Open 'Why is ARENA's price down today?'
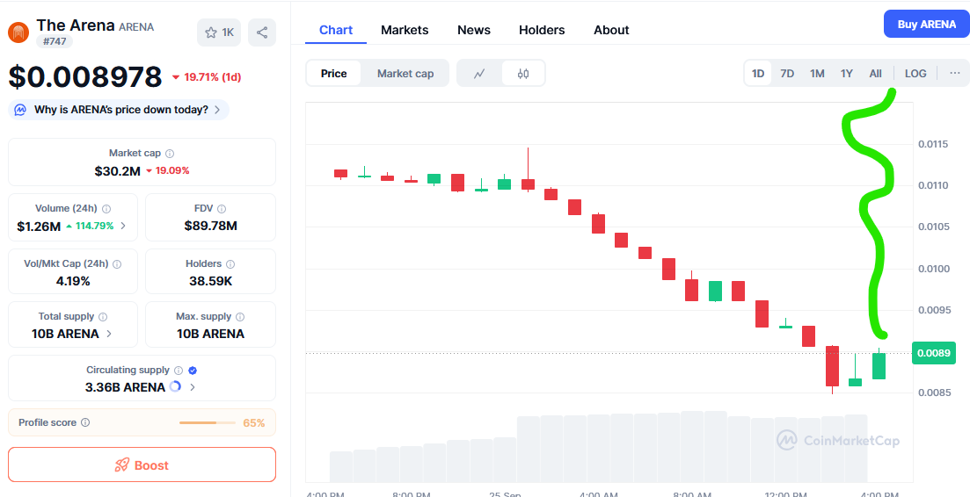Image resolution: width=970 pixels, height=497 pixels. click(x=120, y=110)
